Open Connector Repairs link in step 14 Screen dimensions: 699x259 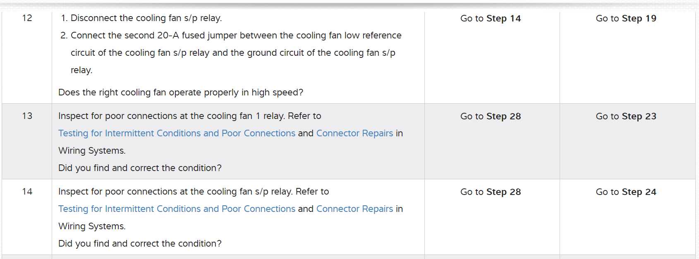(x=354, y=209)
